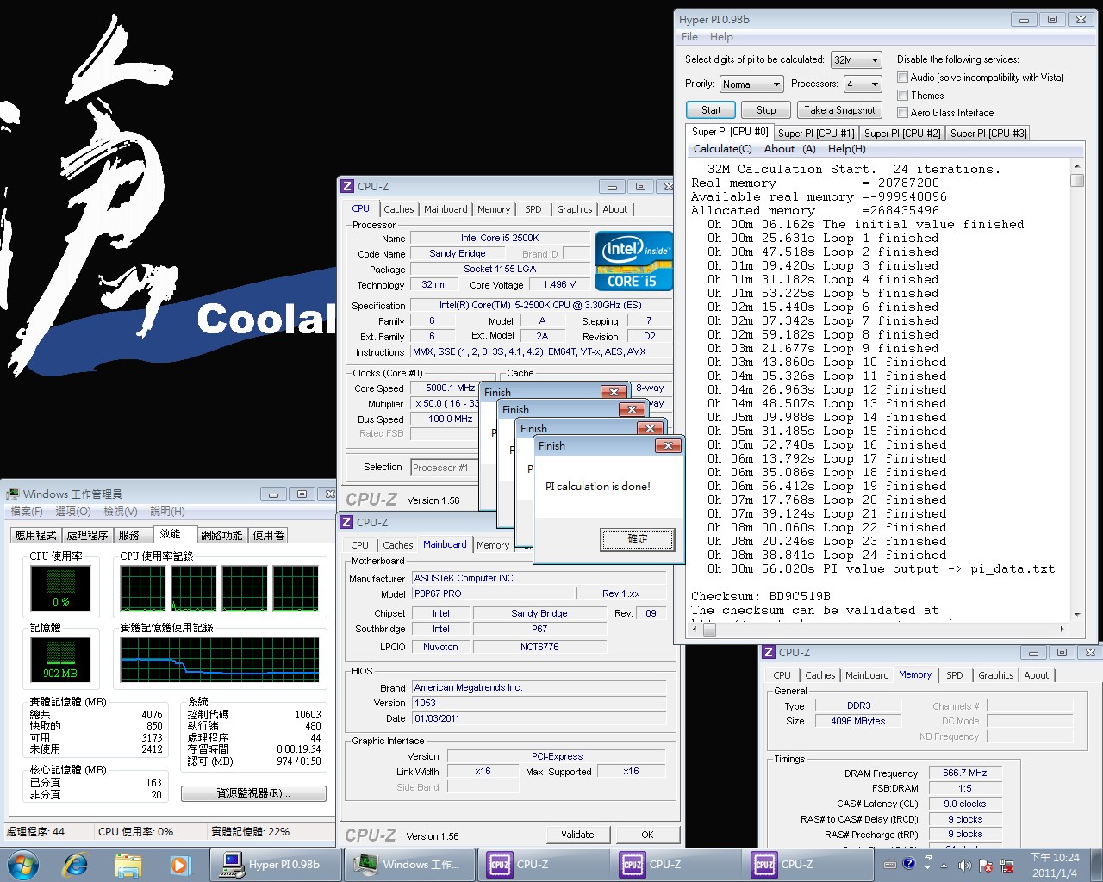This screenshot has width=1103, height=882.
Task: Click Start button in Hyper PI
Action: pos(711,110)
